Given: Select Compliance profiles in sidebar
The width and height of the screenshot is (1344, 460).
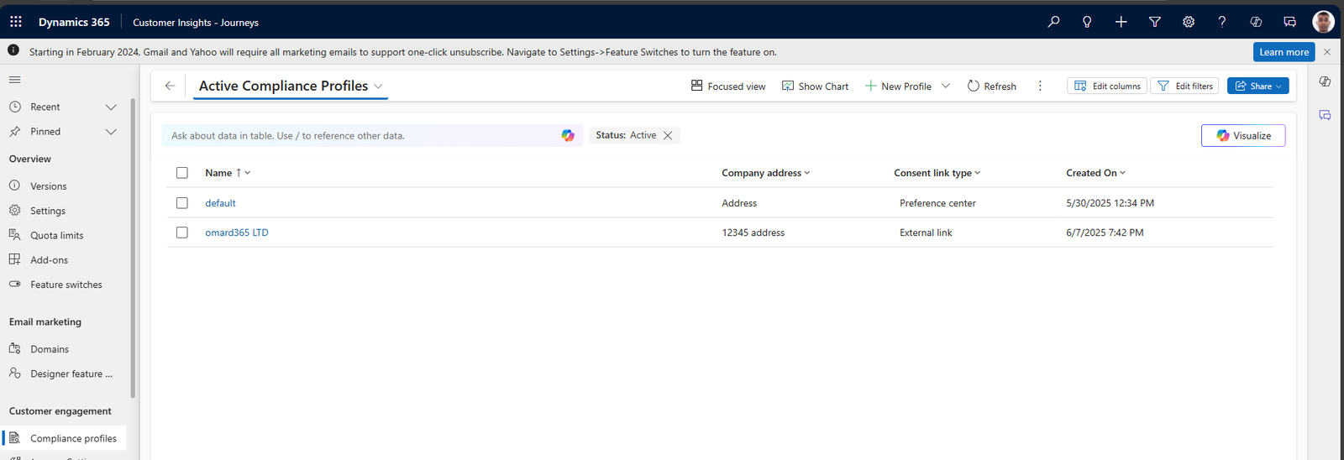Looking at the screenshot, I should pyautogui.click(x=63, y=438).
